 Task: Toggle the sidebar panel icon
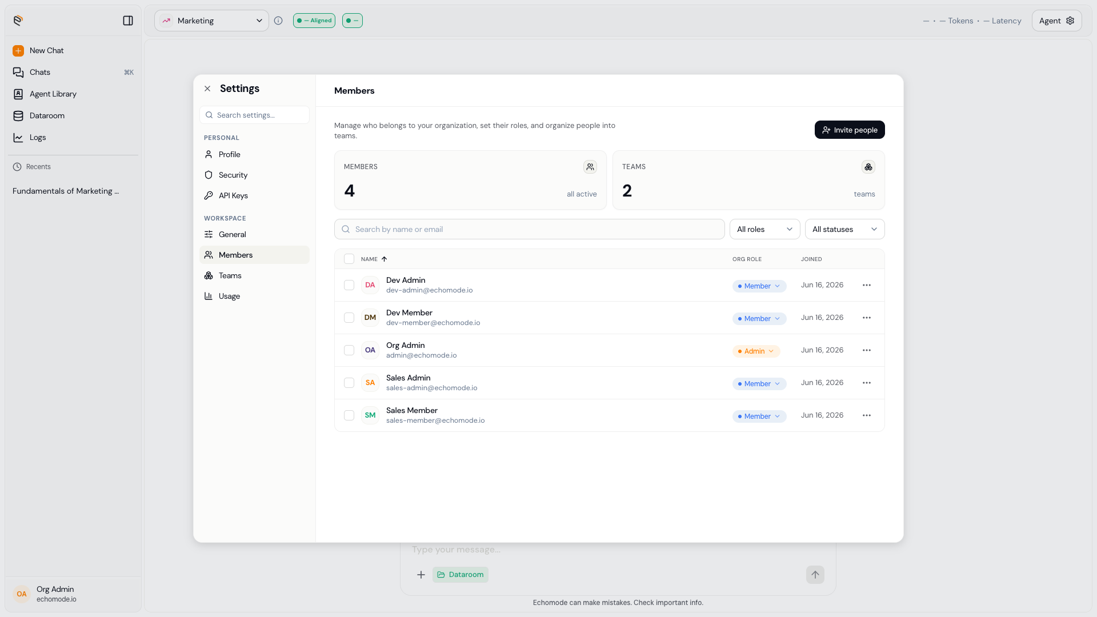point(128,21)
